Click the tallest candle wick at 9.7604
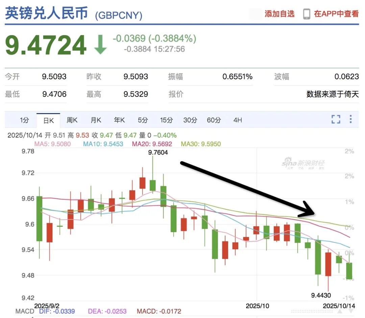 [153, 174]
